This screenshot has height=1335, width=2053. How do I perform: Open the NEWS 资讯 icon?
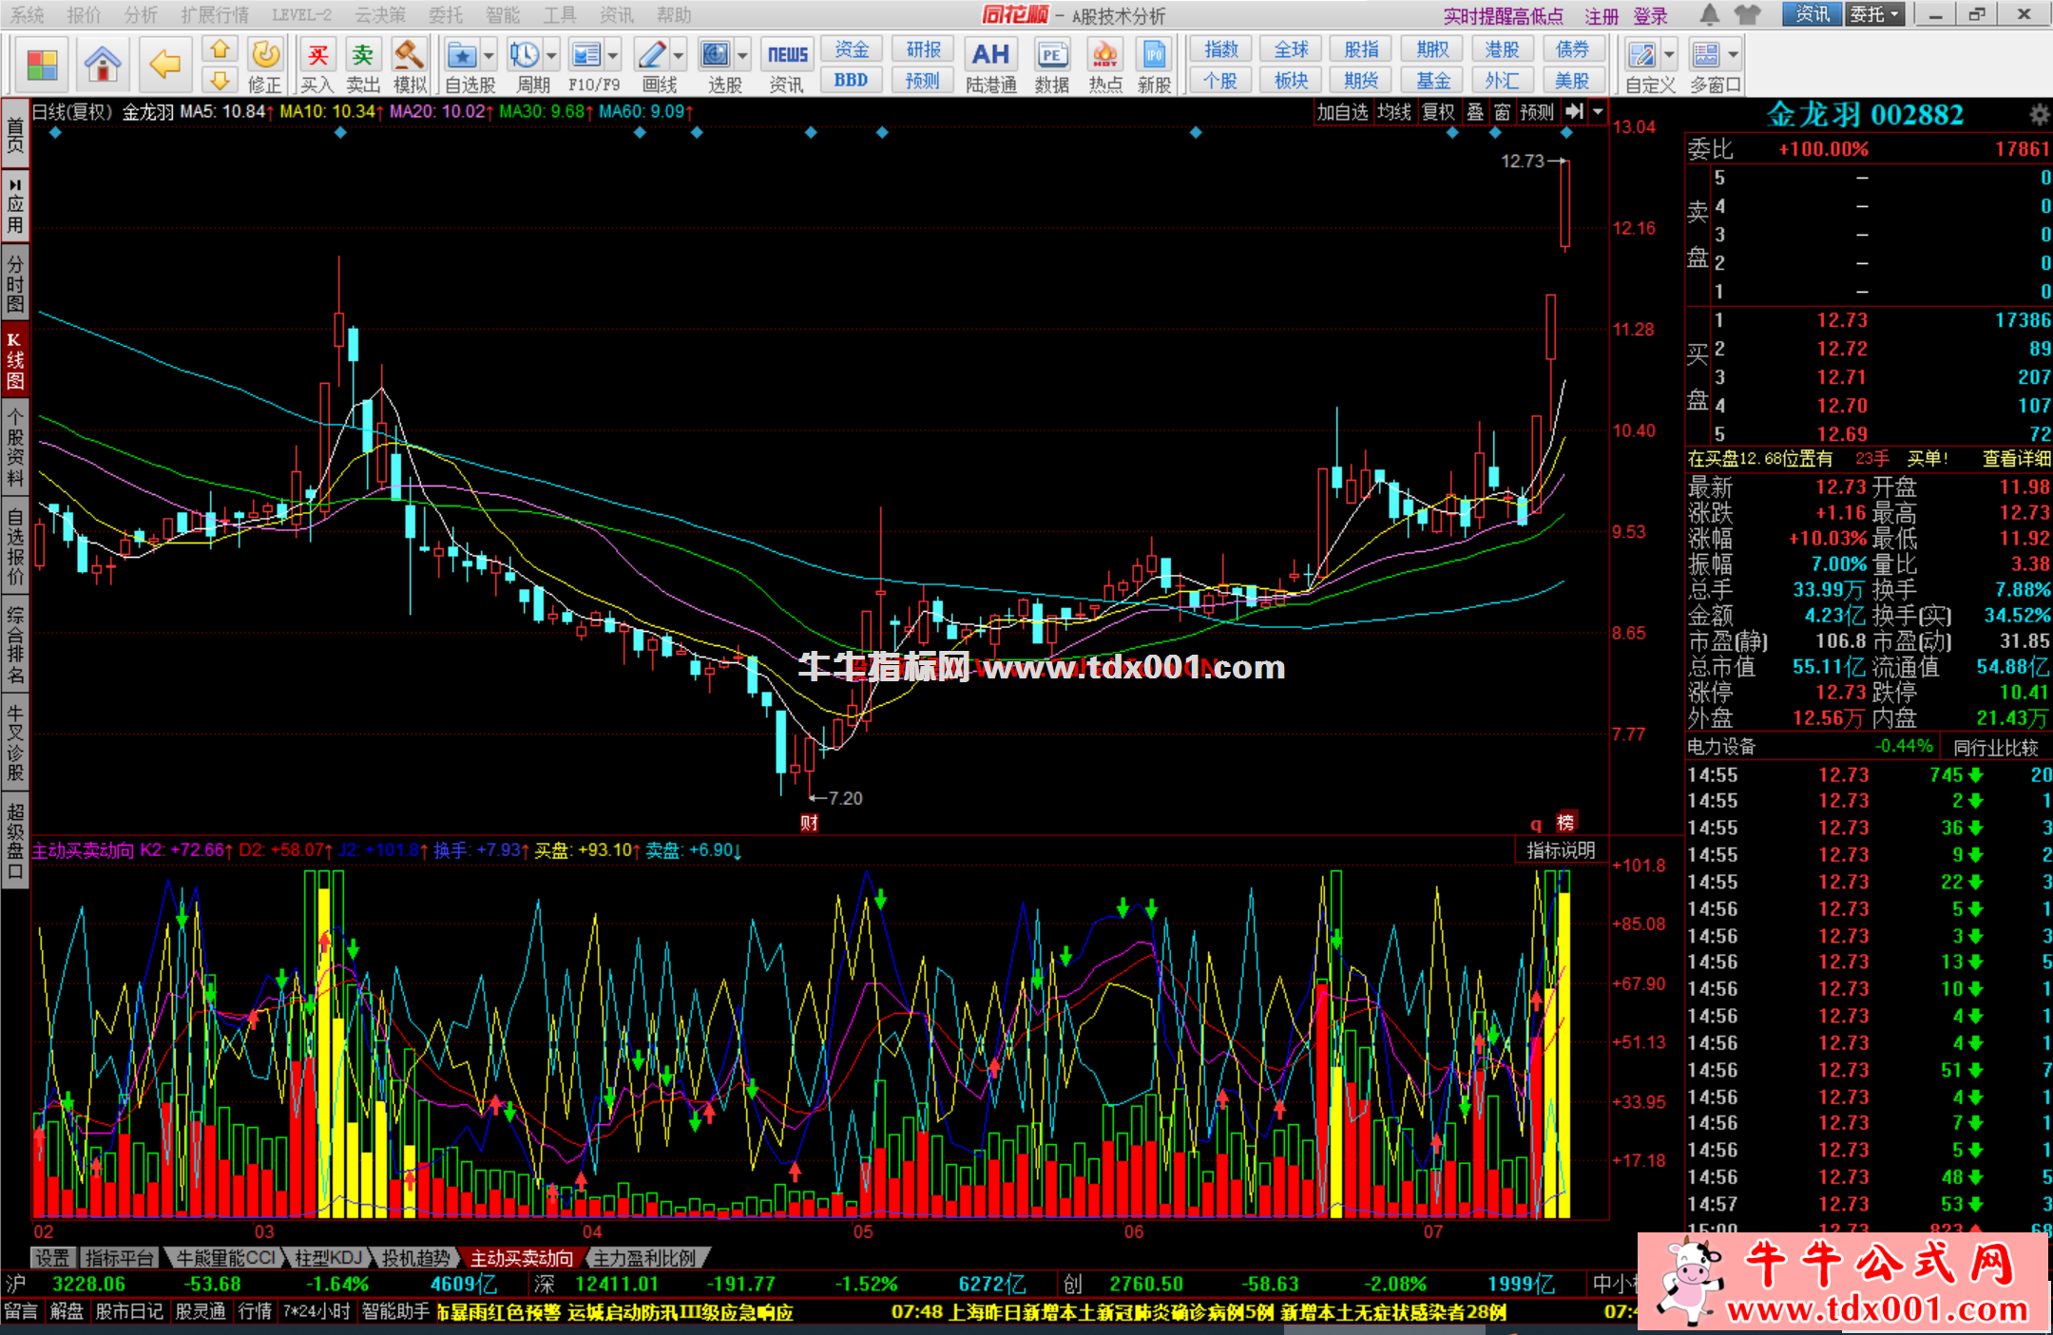coord(787,65)
